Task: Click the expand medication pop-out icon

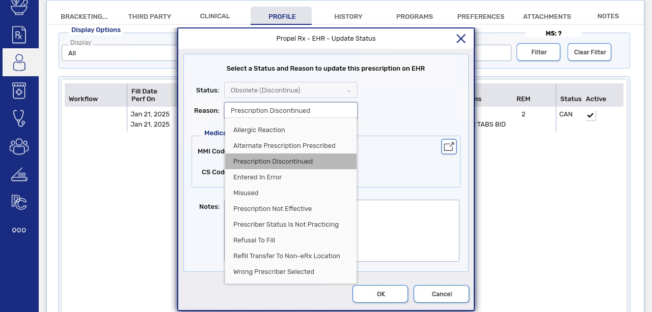Action: [x=449, y=147]
